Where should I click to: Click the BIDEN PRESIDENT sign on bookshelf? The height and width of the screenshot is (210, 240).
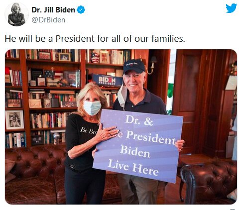tap(107, 80)
